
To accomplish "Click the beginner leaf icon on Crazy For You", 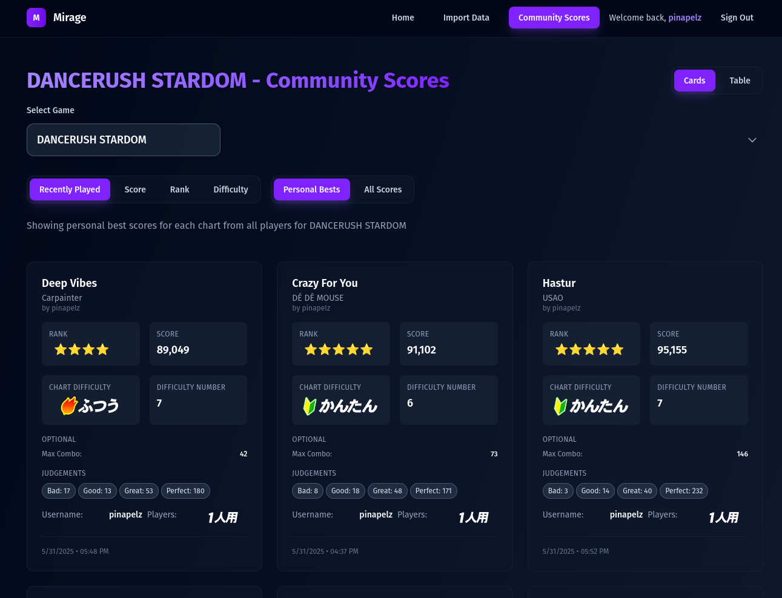I will tap(310, 406).
